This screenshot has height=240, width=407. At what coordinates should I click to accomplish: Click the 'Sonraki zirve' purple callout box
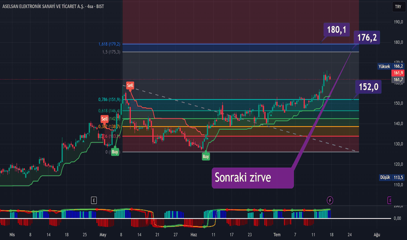click(x=253, y=178)
